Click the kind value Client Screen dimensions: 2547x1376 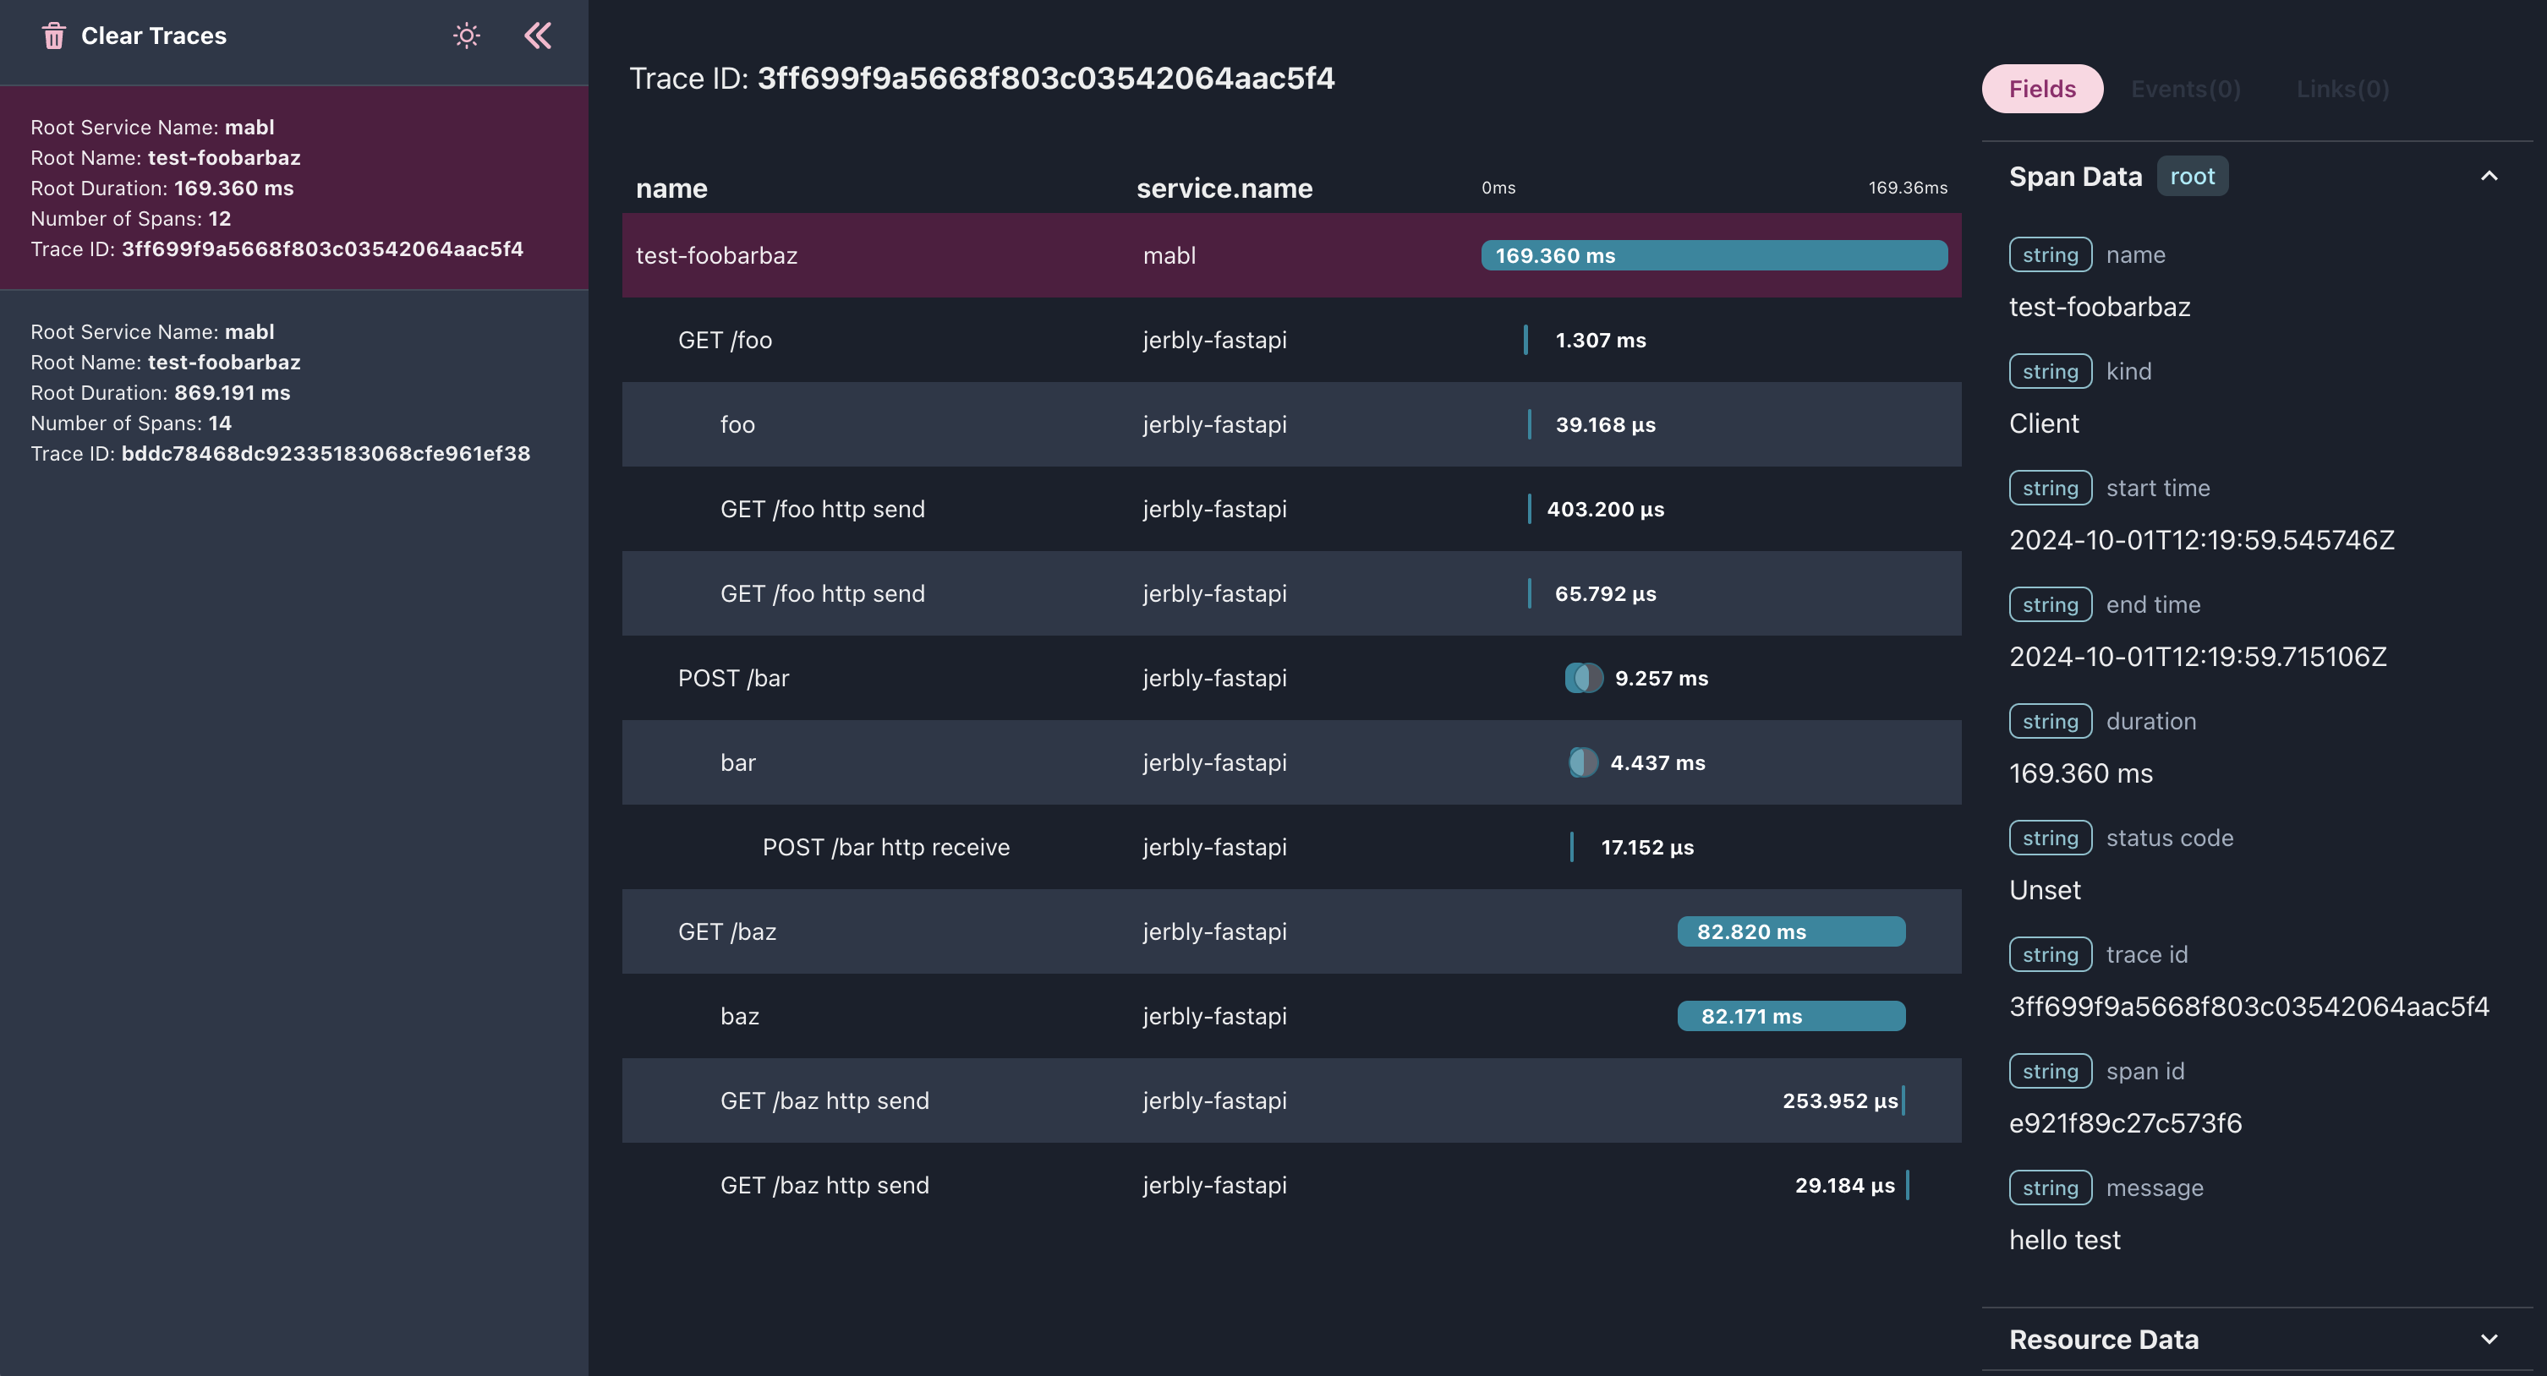(2044, 423)
